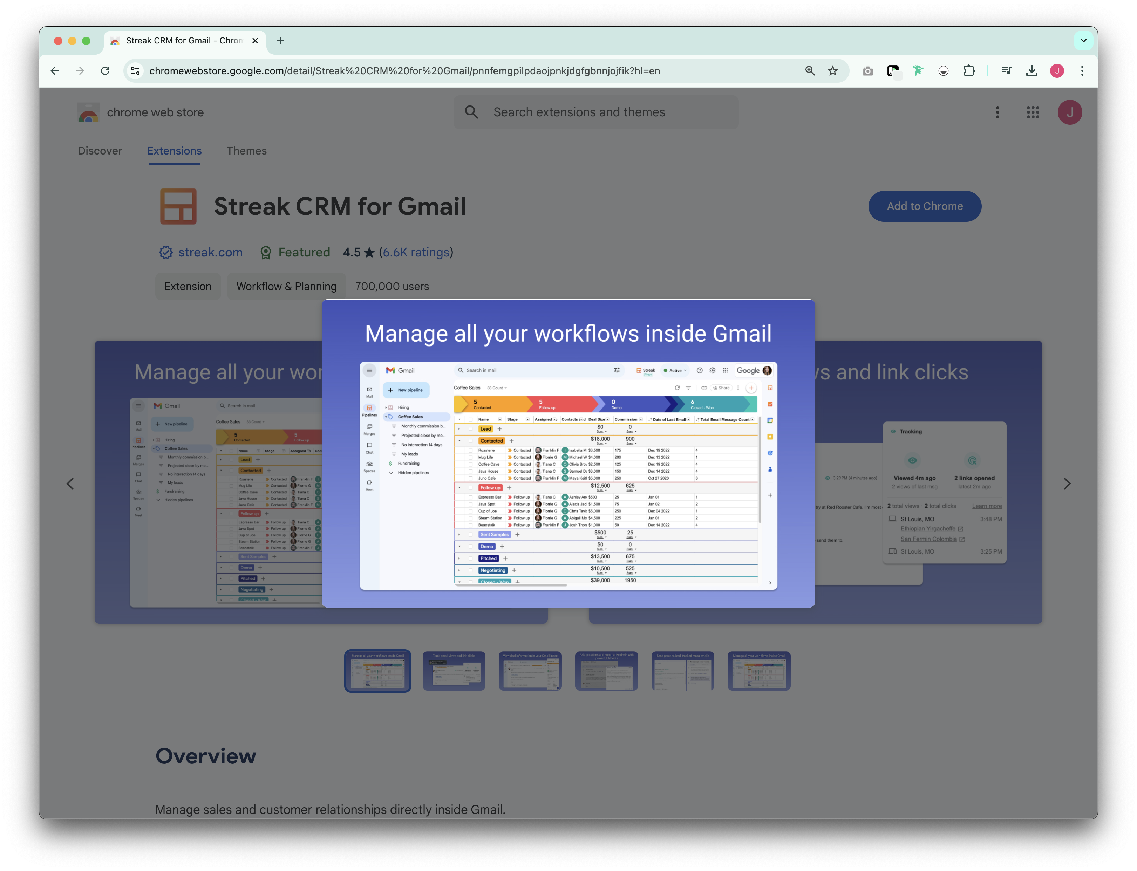
Task: Show previous screenshot with left arrow
Action: [70, 484]
